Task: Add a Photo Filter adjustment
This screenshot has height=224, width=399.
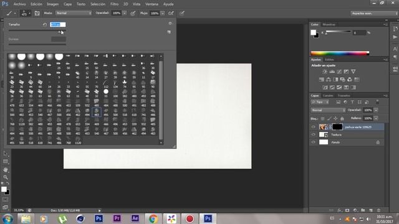Action: coord(342,80)
